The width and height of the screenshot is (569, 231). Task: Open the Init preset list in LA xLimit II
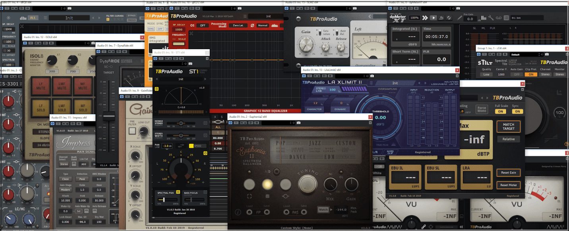coord(395,83)
